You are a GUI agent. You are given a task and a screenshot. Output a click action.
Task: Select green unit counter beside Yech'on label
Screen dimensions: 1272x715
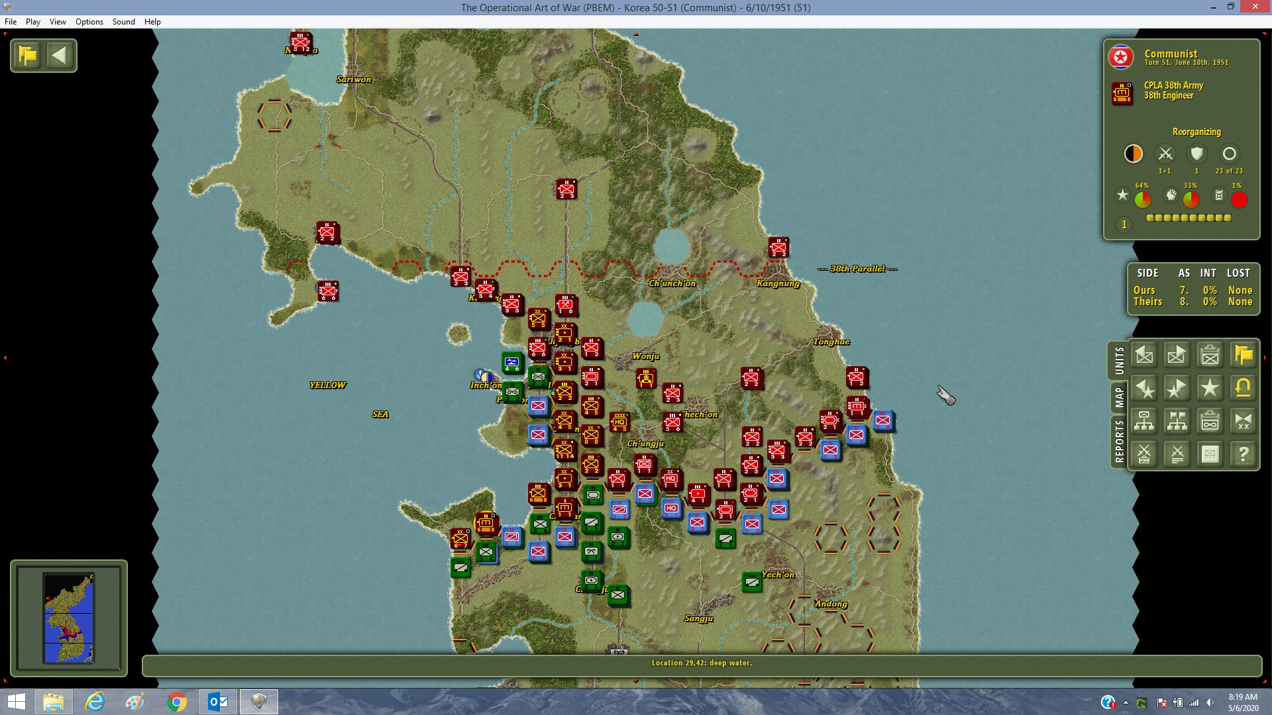click(751, 582)
